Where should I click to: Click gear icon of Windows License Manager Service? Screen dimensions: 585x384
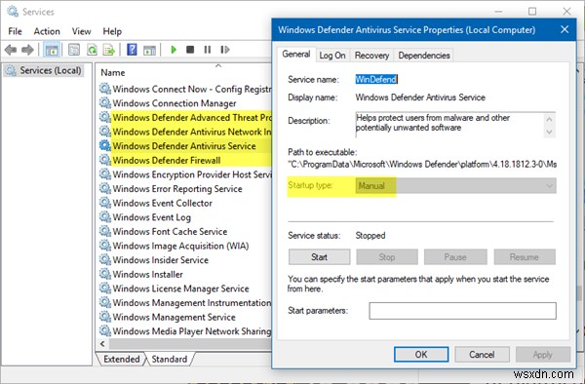coord(105,288)
